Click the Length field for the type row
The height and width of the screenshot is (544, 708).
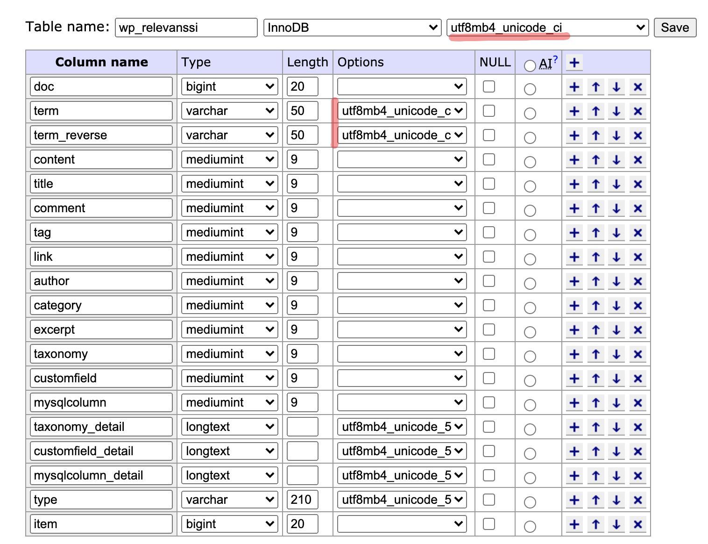(x=302, y=500)
